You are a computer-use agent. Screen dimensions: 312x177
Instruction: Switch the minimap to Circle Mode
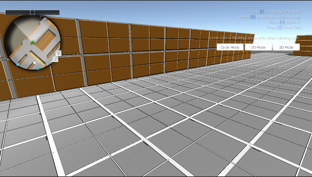[230, 47]
